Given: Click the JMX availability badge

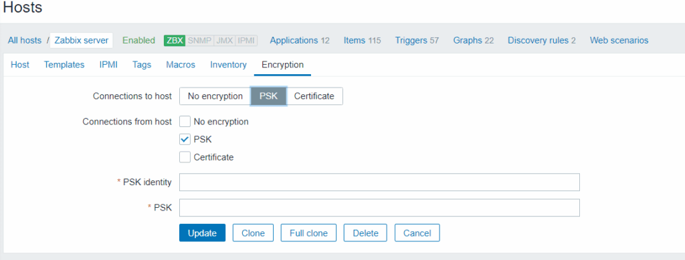Looking at the screenshot, I should pyautogui.click(x=225, y=41).
